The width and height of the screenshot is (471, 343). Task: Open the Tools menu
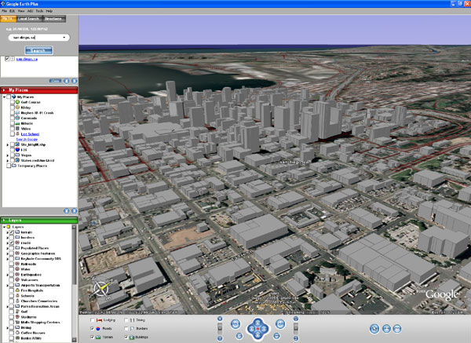(39, 12)
